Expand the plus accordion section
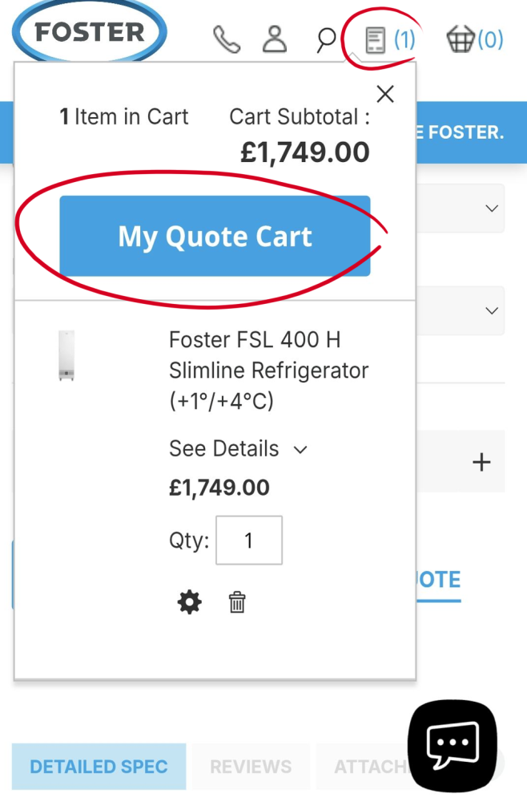This screenshot has height=802, width=527. [x=481, y=462]
